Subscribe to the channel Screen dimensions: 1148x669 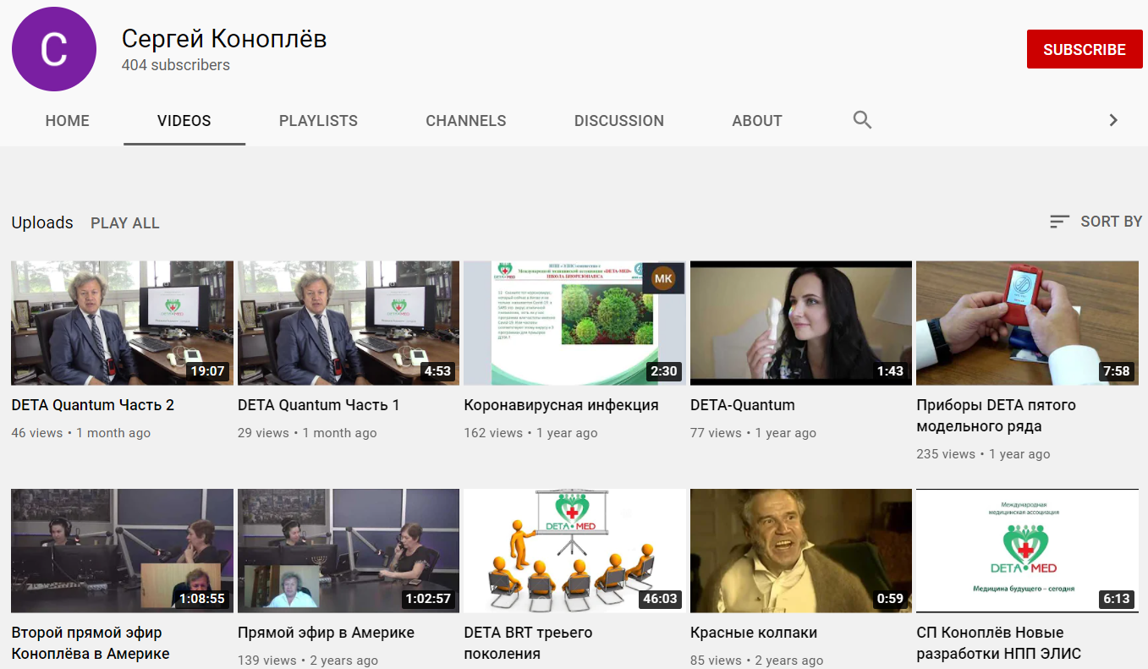pyautogui.click(x=1085, y=49)
